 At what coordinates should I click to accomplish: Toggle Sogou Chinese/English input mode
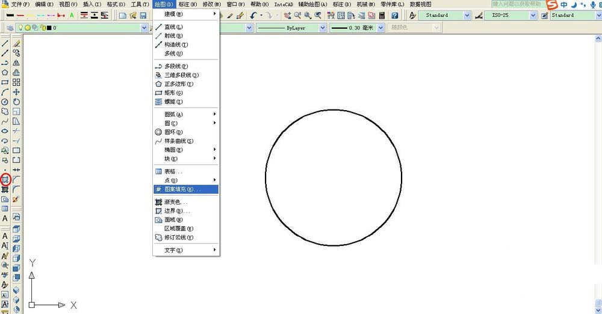click(563, 5)
